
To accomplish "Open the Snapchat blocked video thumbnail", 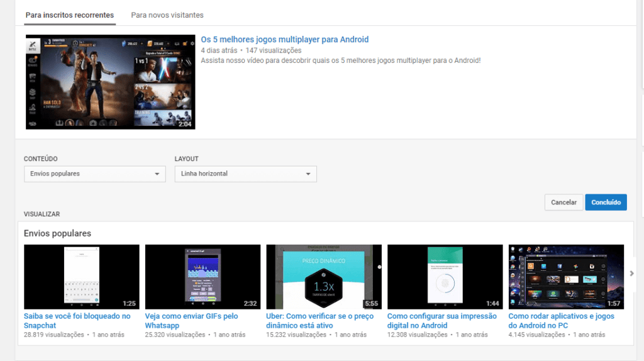I will [x=82, y=277].
